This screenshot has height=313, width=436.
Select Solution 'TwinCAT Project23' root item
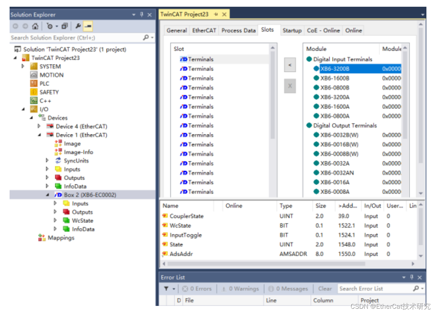[x=75, y=49]
